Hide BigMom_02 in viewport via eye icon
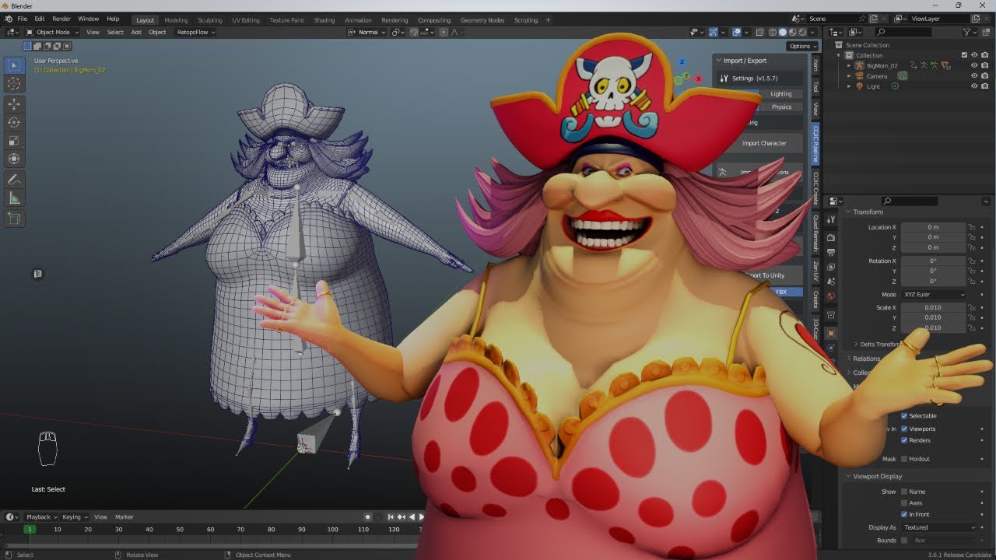The width and height of the screenshot is (996, 560). coord(974,66)
